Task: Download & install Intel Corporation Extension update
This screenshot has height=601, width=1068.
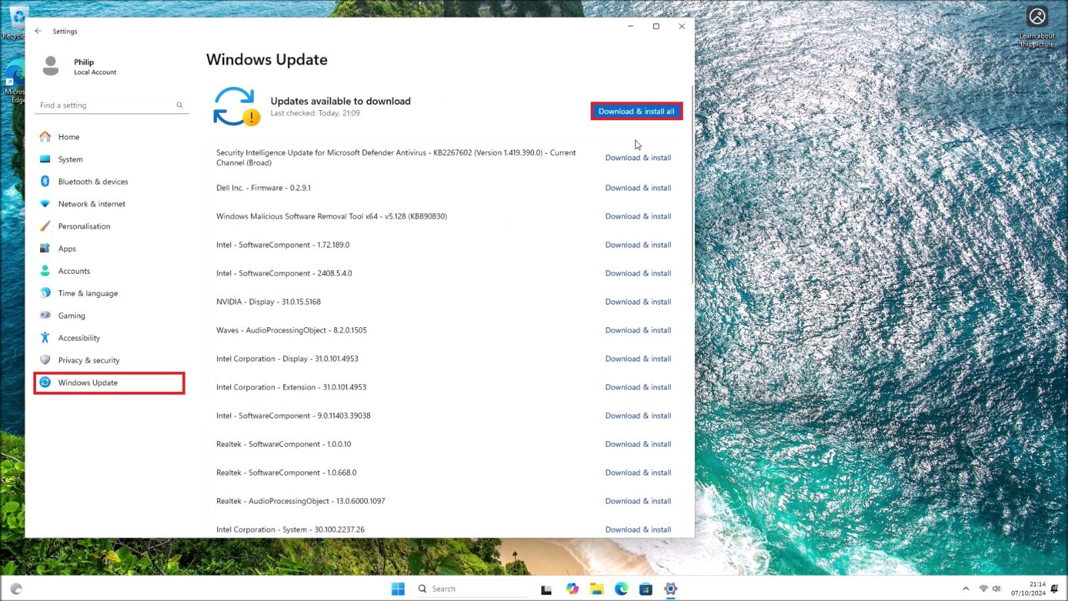Action: click(x=638, y=387)
